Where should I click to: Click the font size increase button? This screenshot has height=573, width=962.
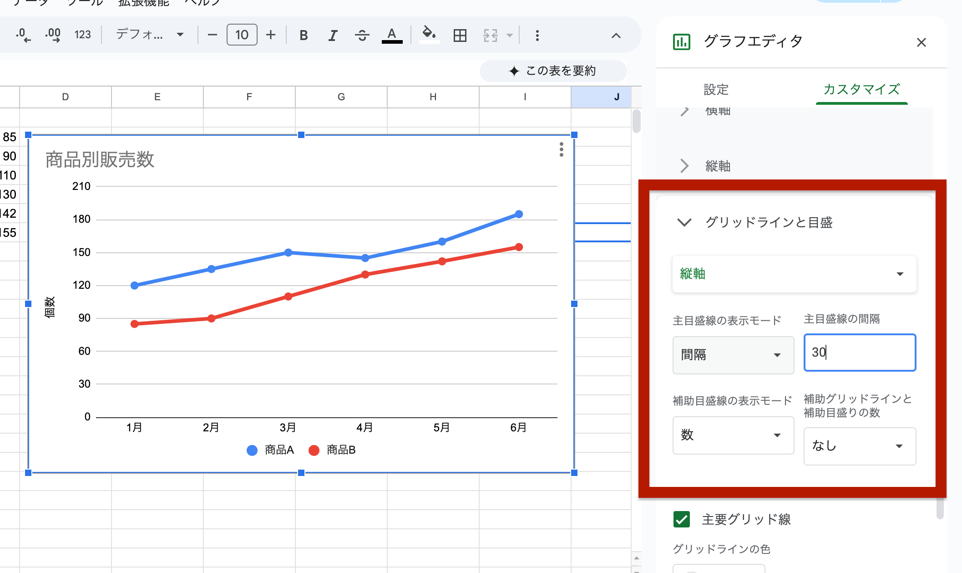click(270, 35)
